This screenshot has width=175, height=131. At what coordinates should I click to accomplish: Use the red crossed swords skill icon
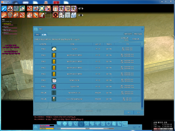click(48, 8)
